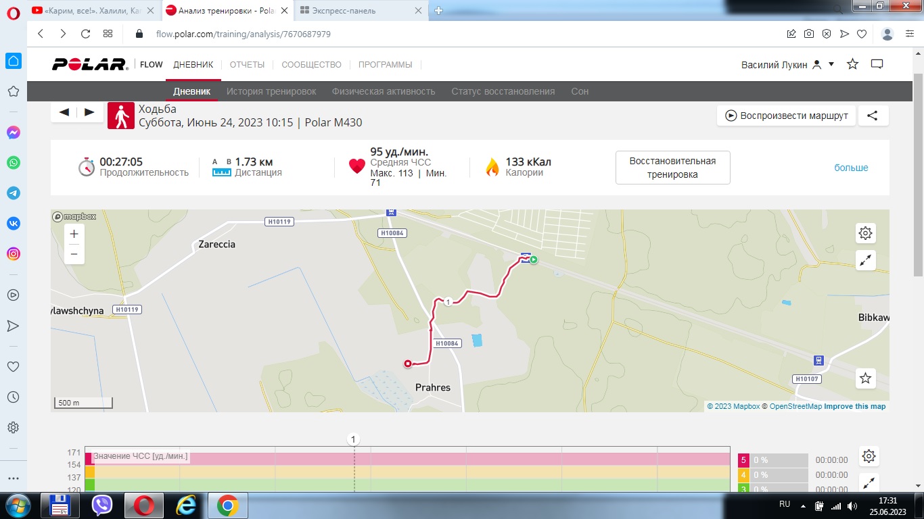Open the sidebar Player panel
Screen dimensions: 924x519
pos(13,295)
